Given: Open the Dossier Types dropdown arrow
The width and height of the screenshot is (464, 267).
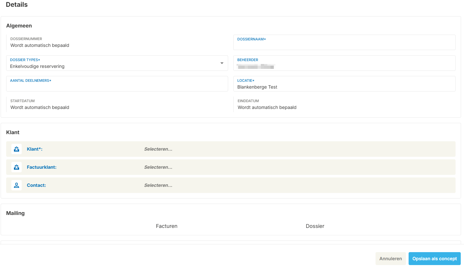Looking at the screenshot, I should tap(222, 63).
